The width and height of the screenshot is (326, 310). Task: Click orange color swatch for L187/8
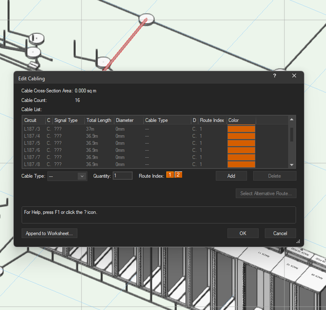pos(241,164)
